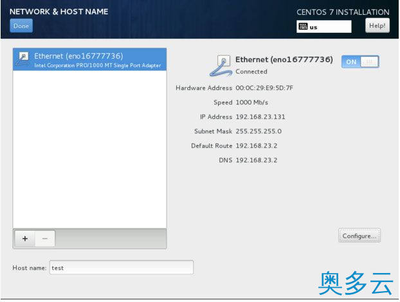Toggle the Ethernet ON switch off
This screenshot has height=302, width=400.
[x=360, y=62]
